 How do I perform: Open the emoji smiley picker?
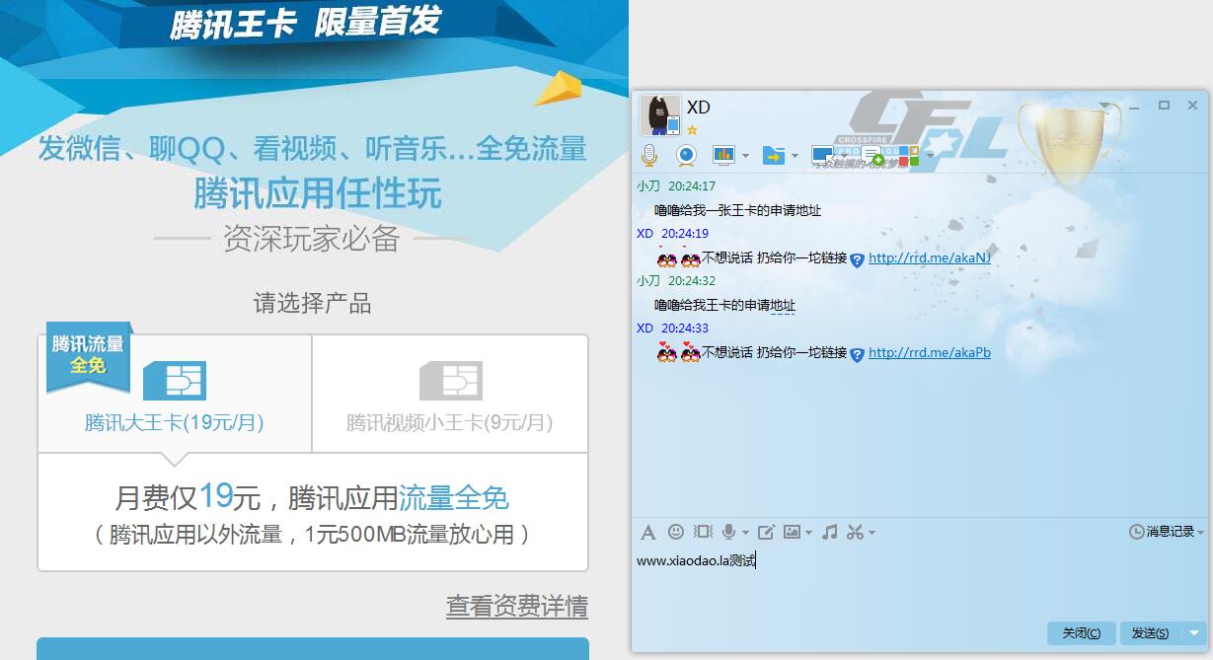point(676,532)
